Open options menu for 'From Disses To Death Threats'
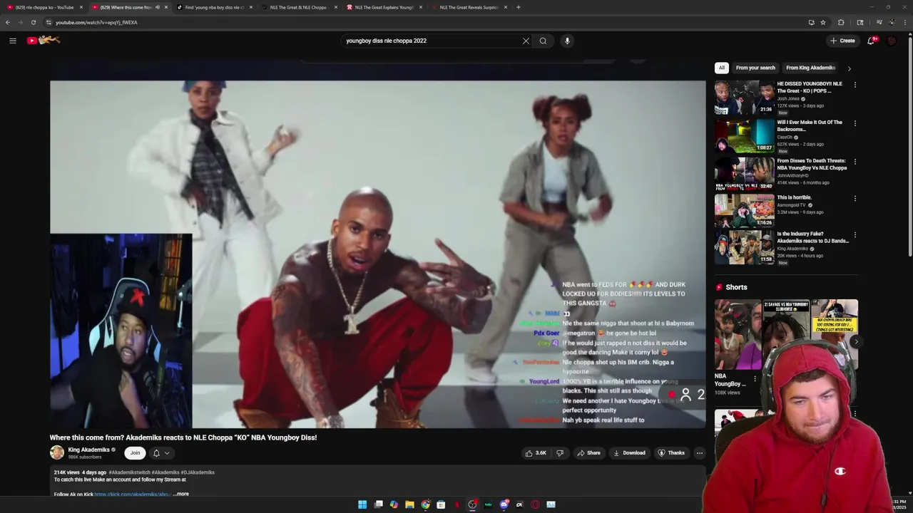Screen dimensions: 913x513 855,162
